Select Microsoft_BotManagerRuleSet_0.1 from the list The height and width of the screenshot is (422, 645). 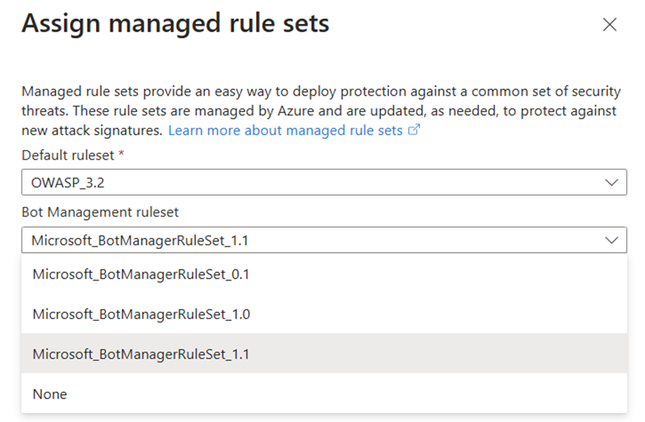(x=141, y=274)
